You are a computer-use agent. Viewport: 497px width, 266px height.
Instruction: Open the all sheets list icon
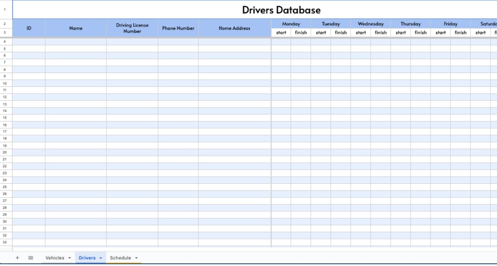point(30,258)
